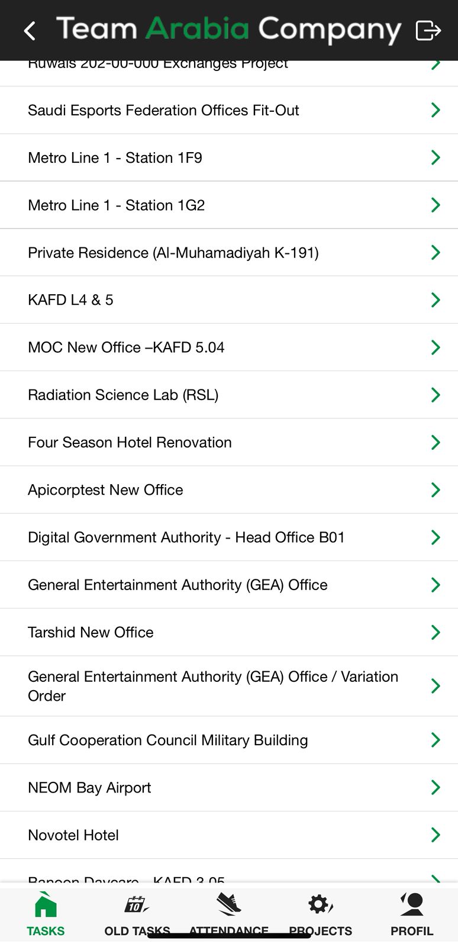Image resolution: width=458 pixels, height=947 pixels.
Task: Open Old Tasks calendar icon
Action: point(137,905)
